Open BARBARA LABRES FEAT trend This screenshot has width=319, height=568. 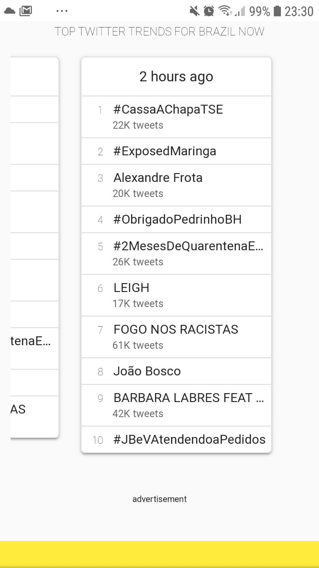point(176,405)
